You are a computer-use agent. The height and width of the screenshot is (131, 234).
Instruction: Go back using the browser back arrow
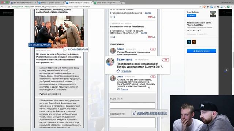click(2, 7)
